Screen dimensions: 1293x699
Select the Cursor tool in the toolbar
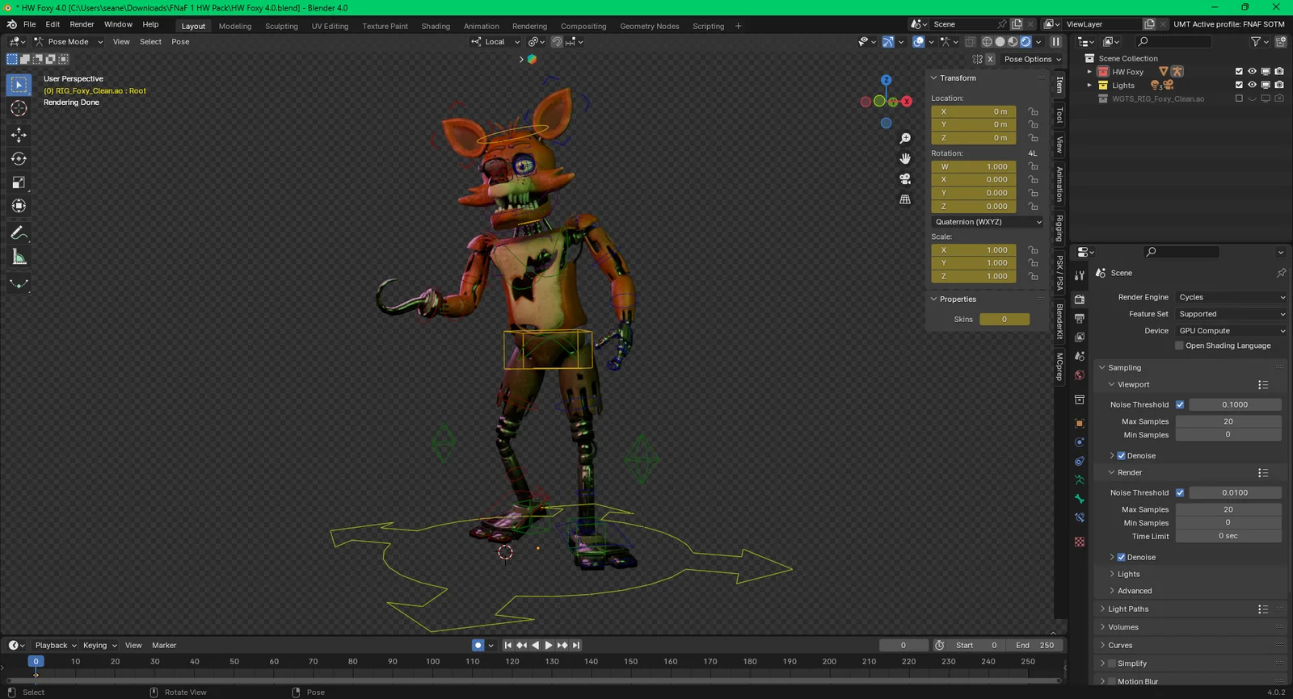click(19, 108)
